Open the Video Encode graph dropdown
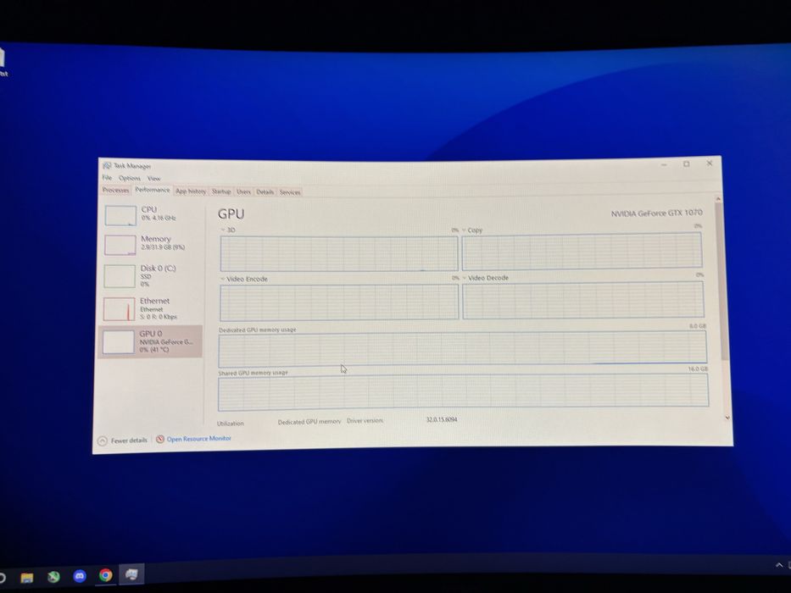Image resolution: width=791 pixels, height=593 pixels. [x=222, y=279]
